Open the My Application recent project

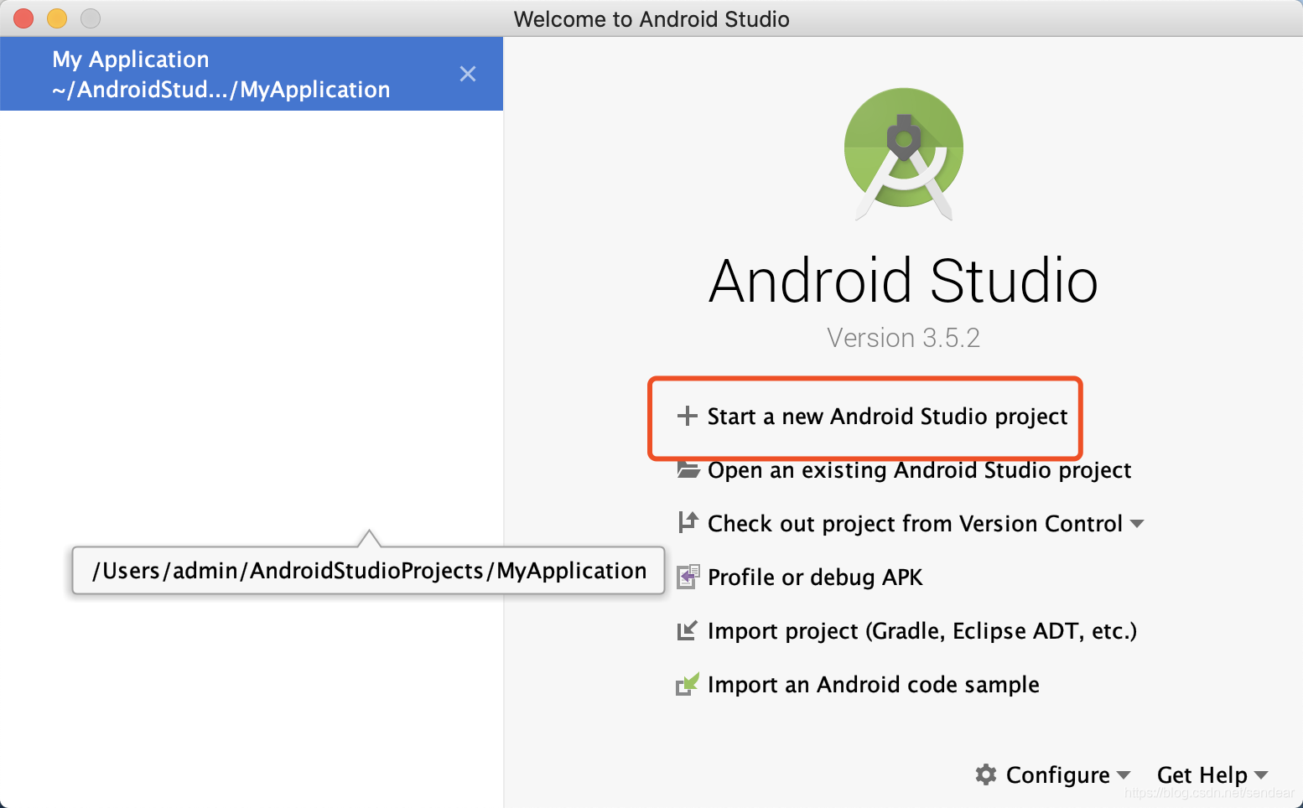pos(252,74)
